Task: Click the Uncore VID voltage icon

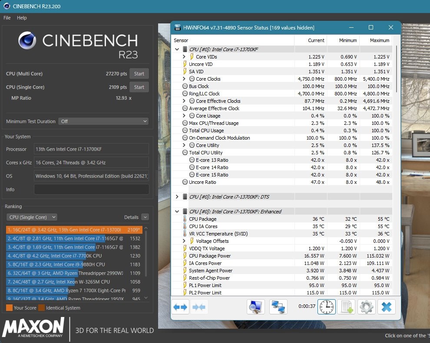Action: [185, 64]
